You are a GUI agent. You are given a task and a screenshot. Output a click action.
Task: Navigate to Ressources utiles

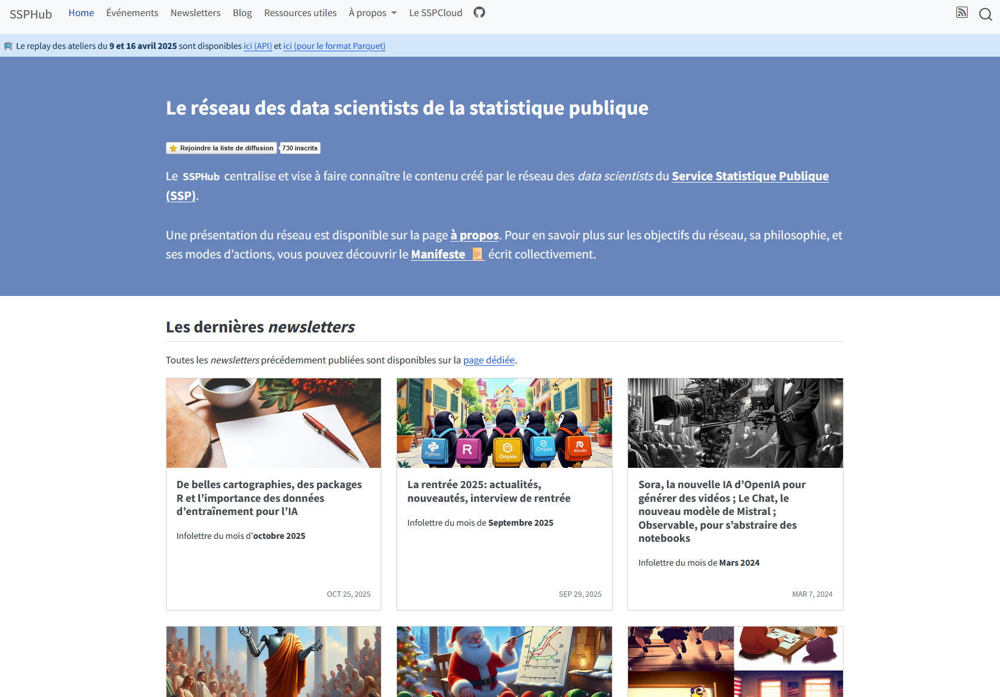pos(300,13)
